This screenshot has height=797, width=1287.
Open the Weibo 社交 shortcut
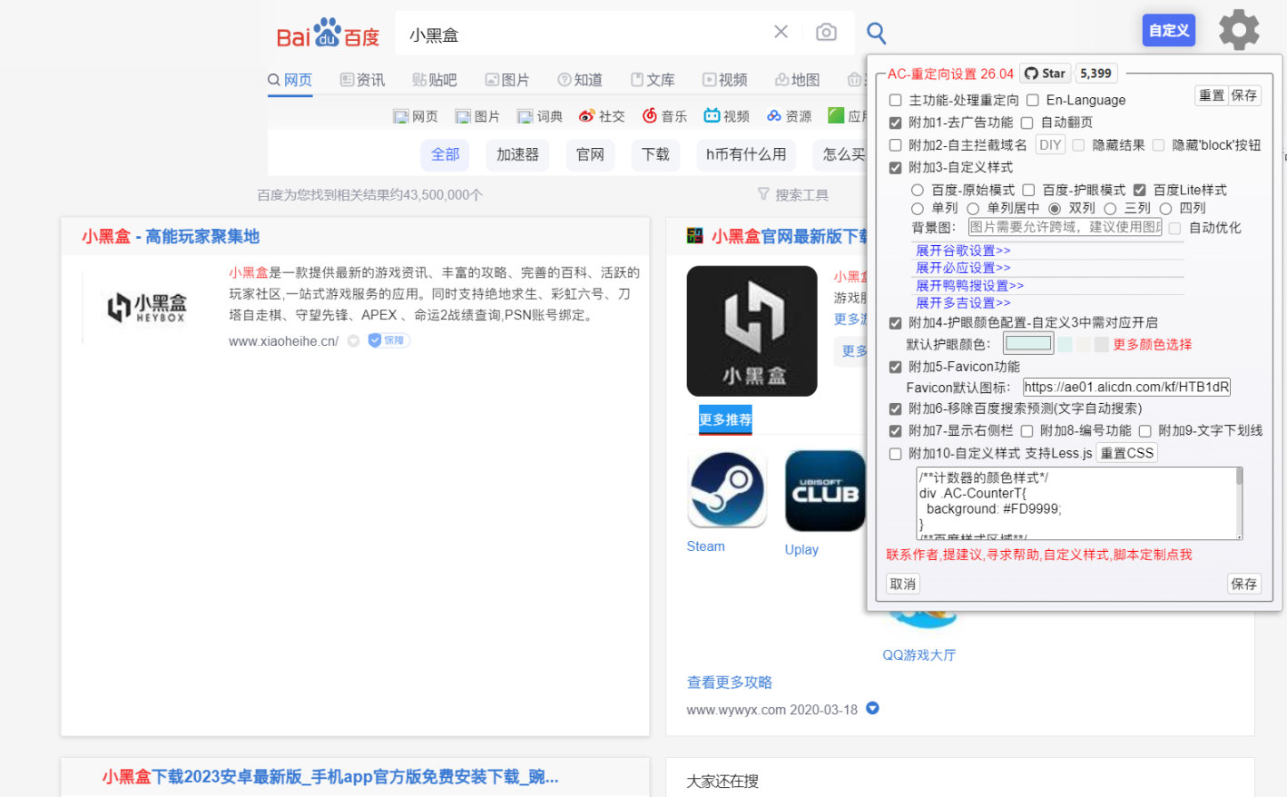[x=602, y=116]
